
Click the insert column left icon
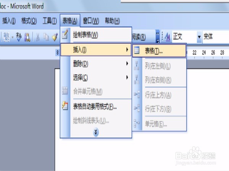(137, 66)
